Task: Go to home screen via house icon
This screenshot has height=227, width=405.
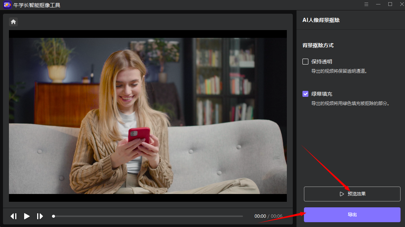Action: 13,22
